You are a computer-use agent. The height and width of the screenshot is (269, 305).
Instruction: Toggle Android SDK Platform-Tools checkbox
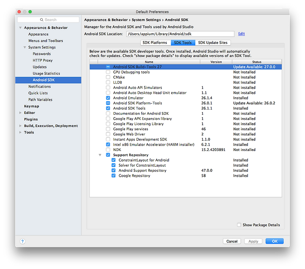pyautogui.click(x=108, y=103)
